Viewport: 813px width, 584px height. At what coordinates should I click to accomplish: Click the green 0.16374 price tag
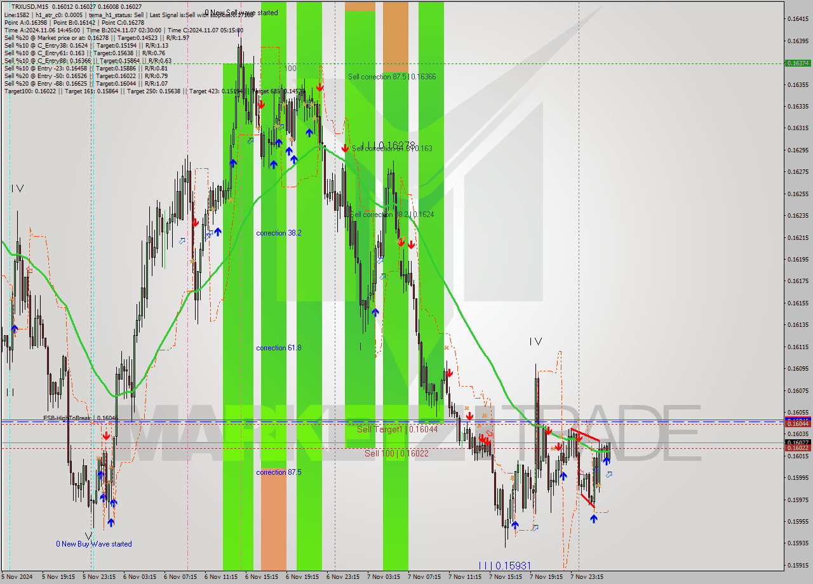[798, 63]
